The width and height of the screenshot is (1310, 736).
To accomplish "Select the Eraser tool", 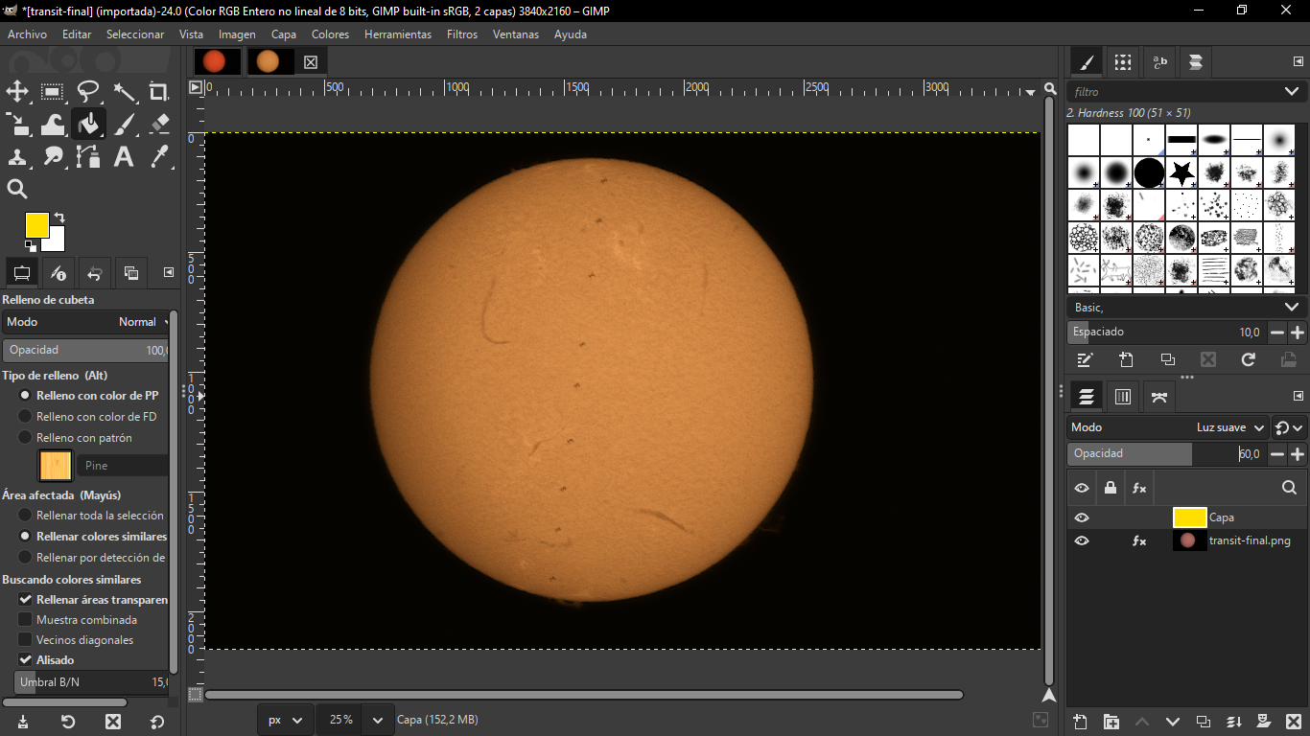I will [159, 124].
